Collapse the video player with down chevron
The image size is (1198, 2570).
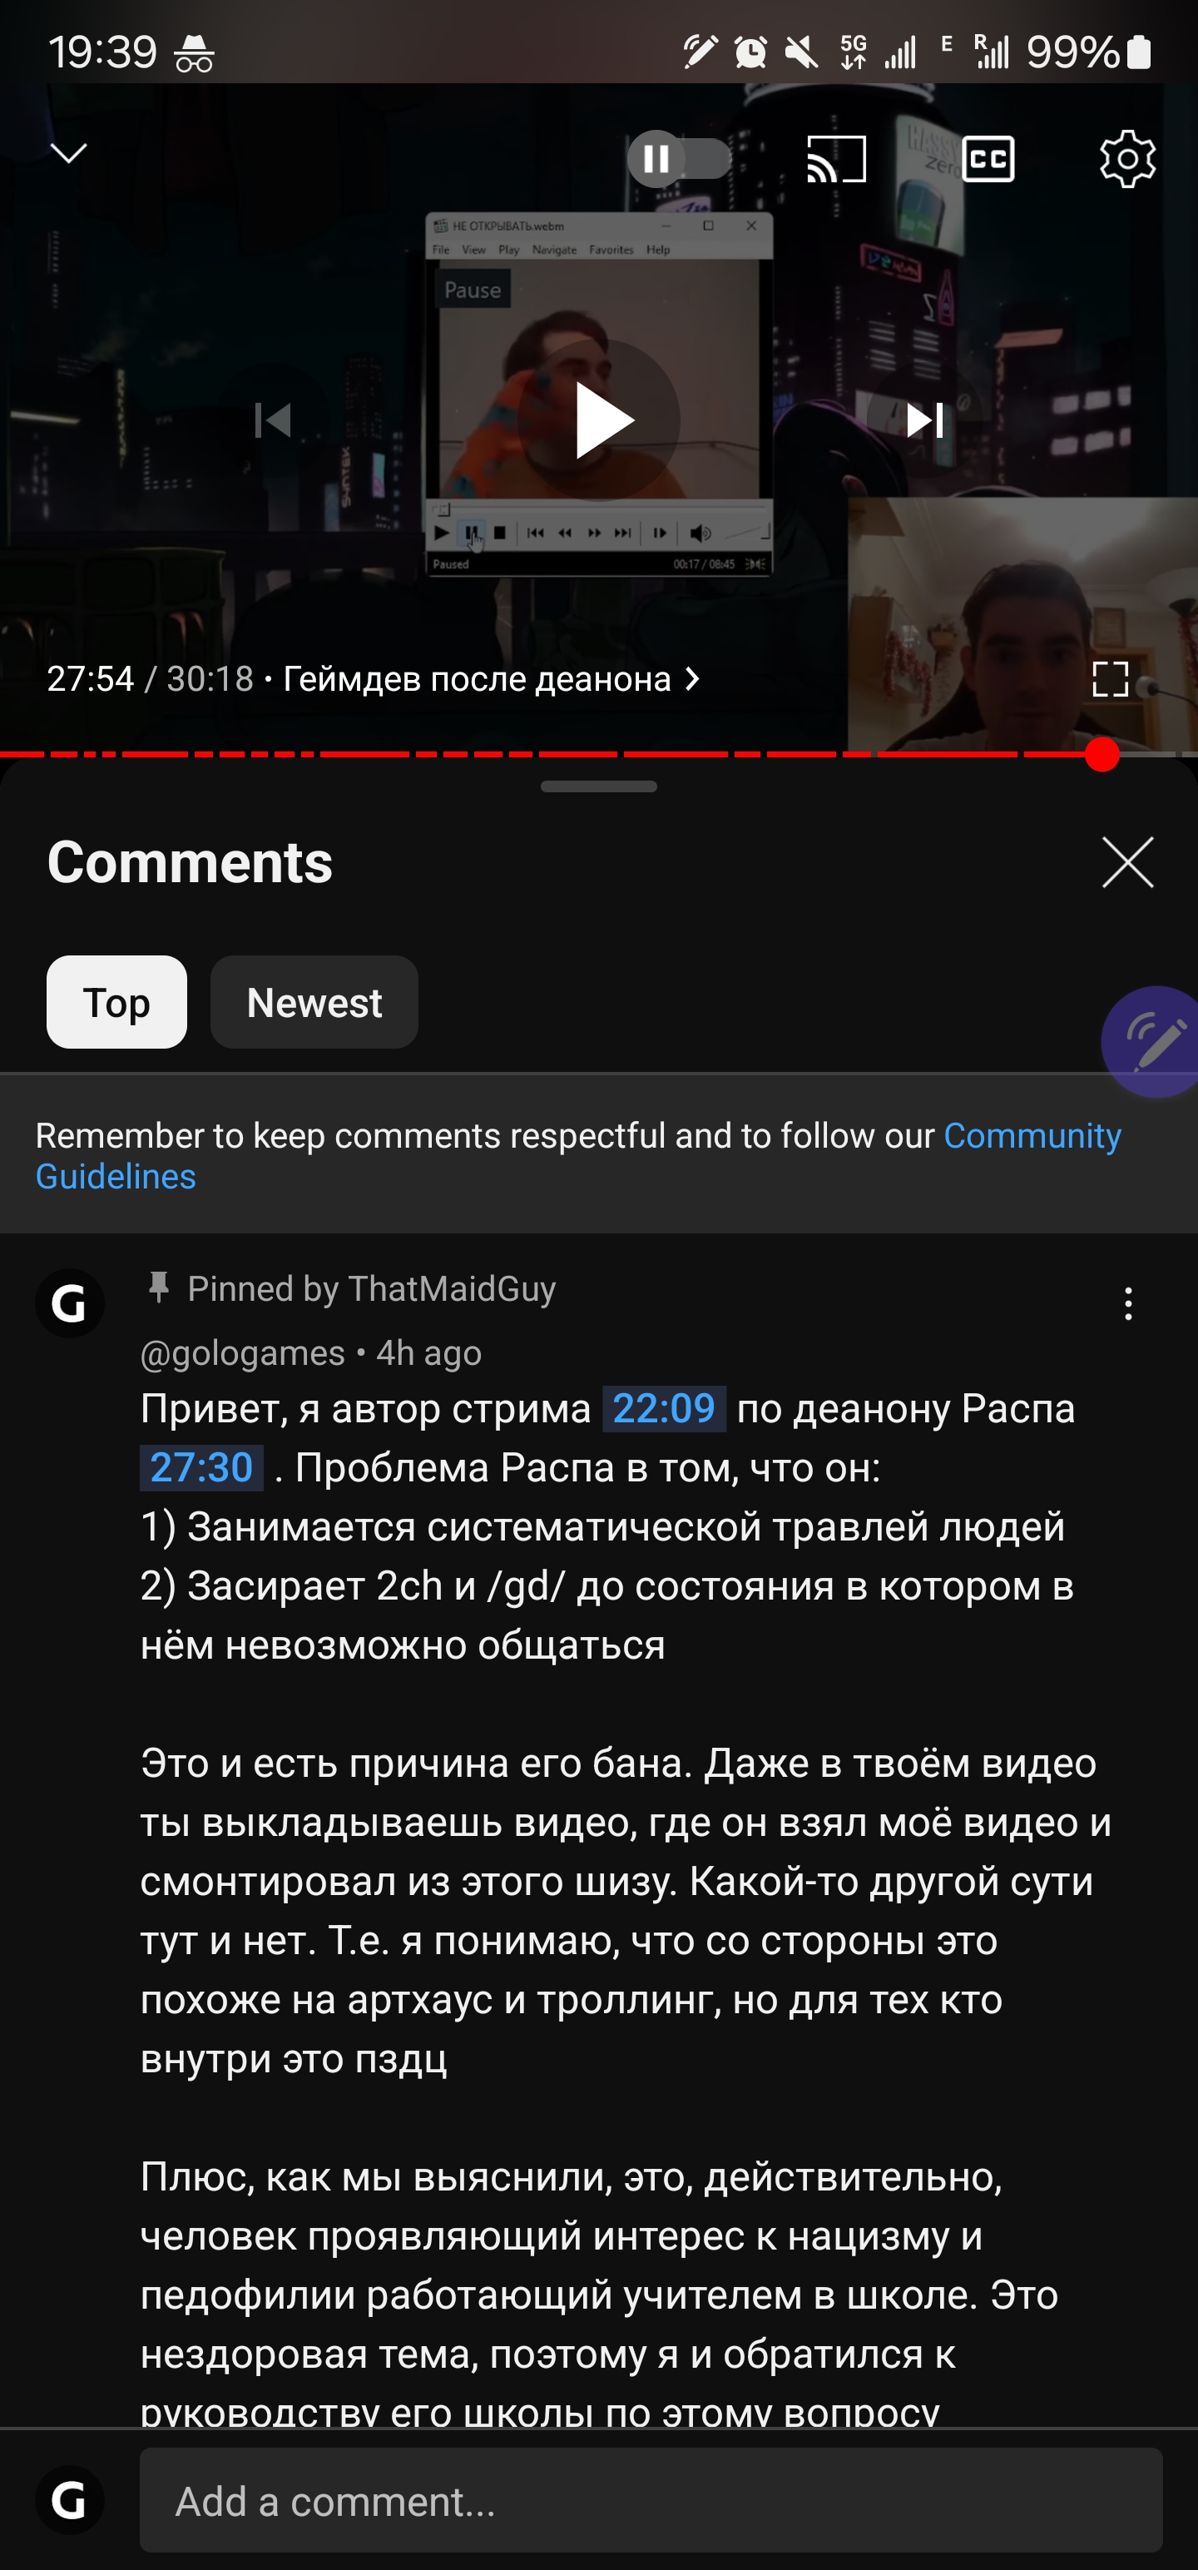tap(69, 154)
